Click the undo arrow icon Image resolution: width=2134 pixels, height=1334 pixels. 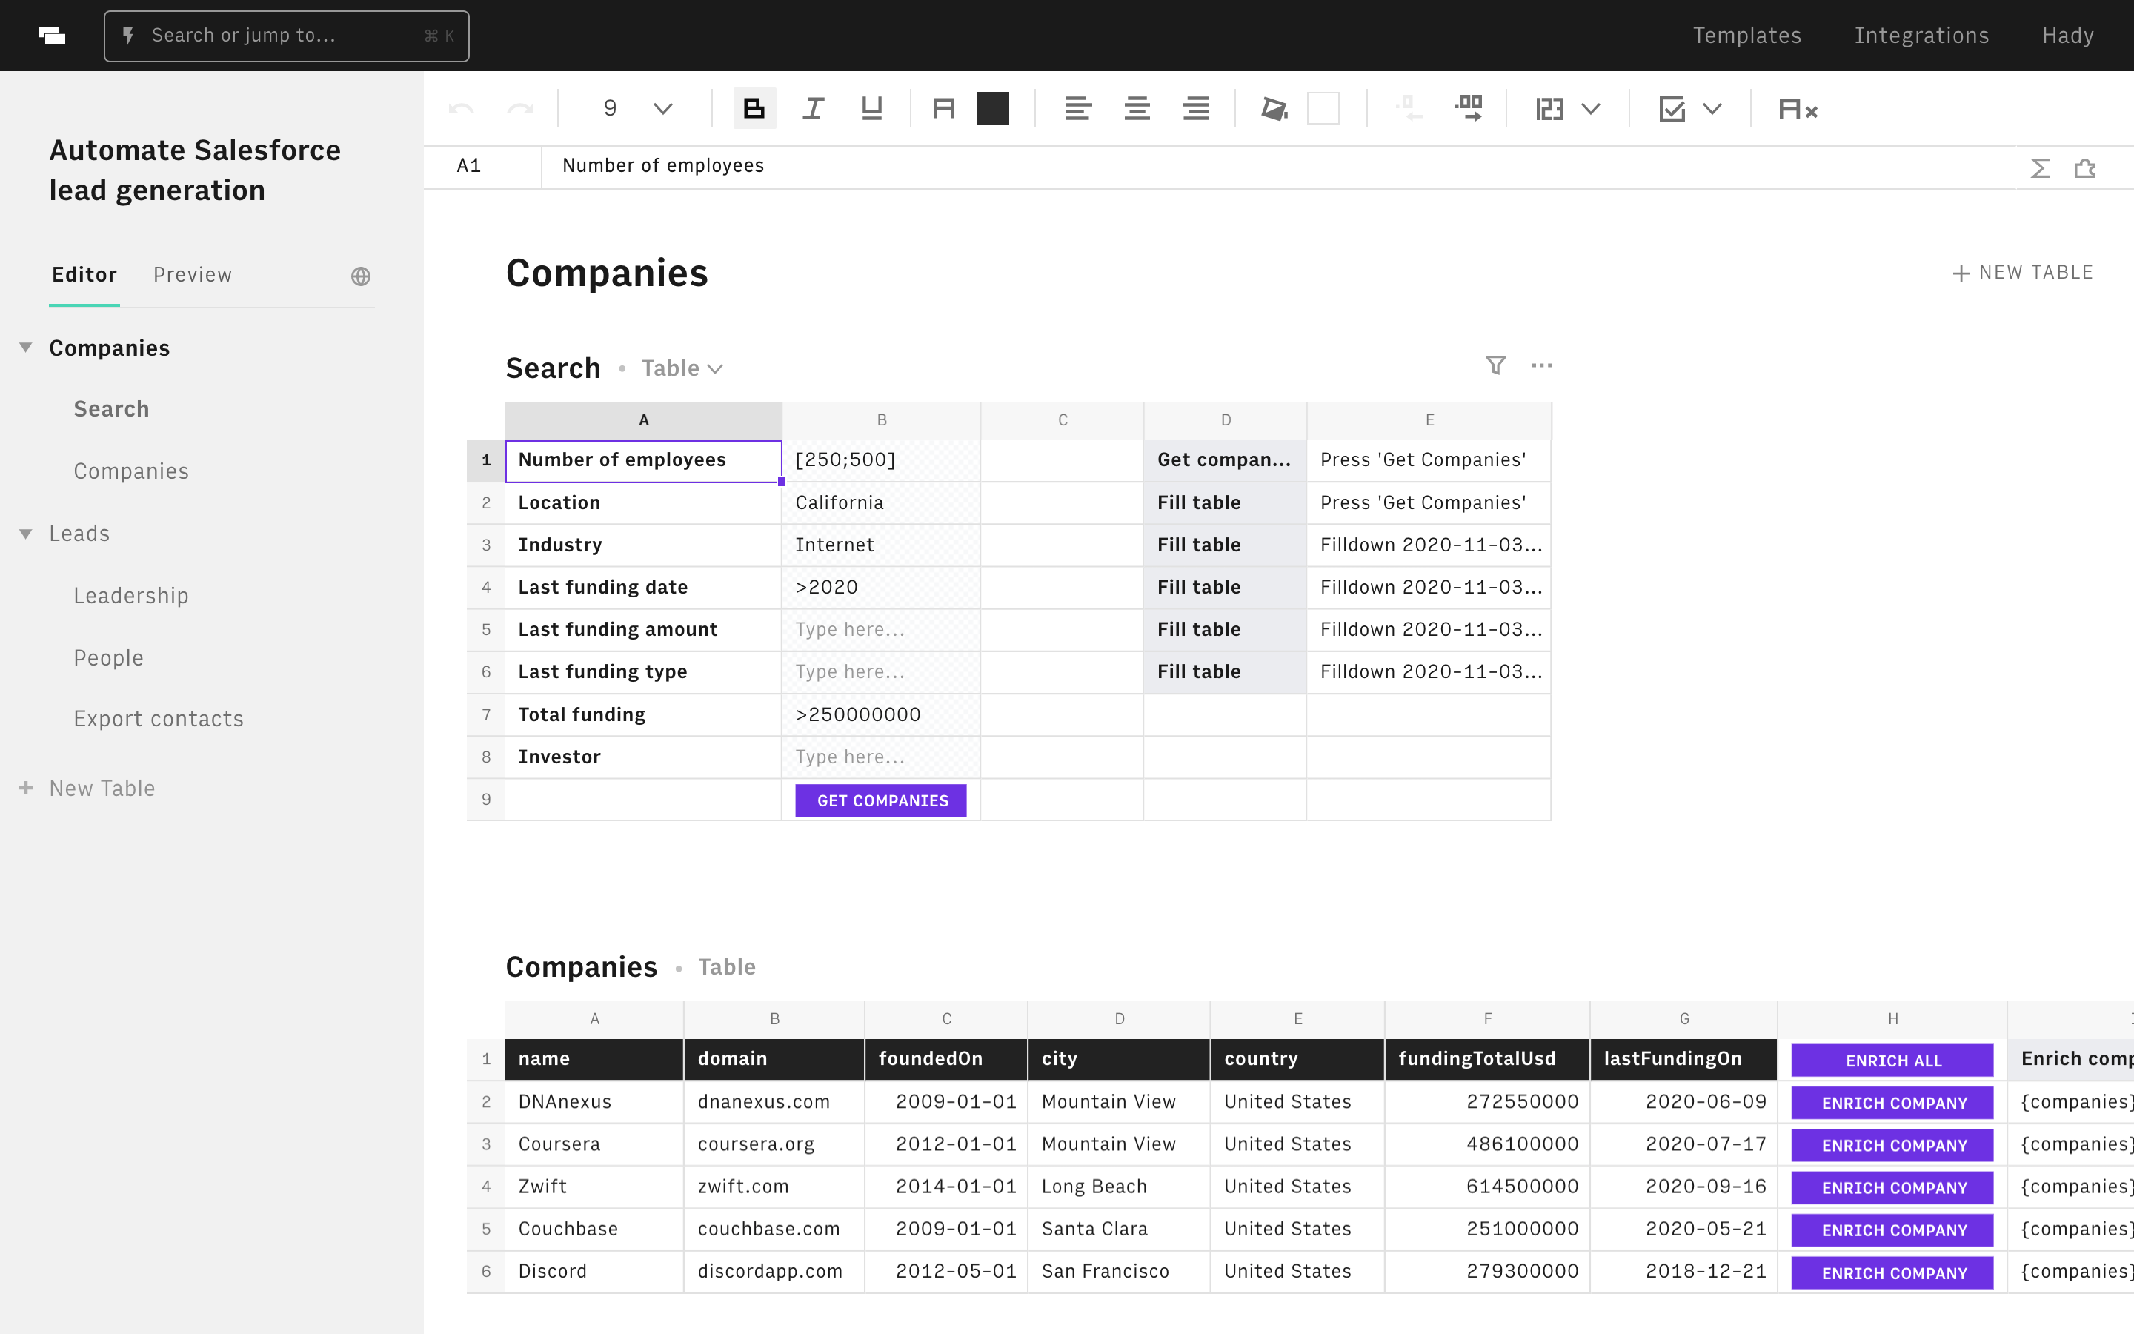coord(460,110)
